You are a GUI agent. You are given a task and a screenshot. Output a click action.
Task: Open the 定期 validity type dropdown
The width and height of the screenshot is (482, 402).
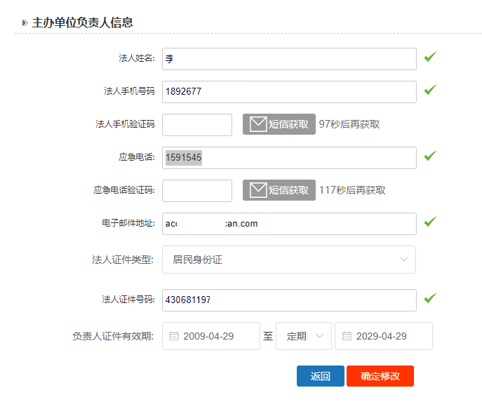coord(304,336)
